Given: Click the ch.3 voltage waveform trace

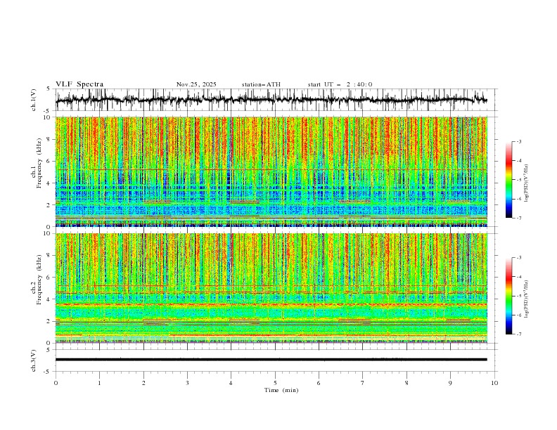Looking at the screenshot, I should click(271, 360).
